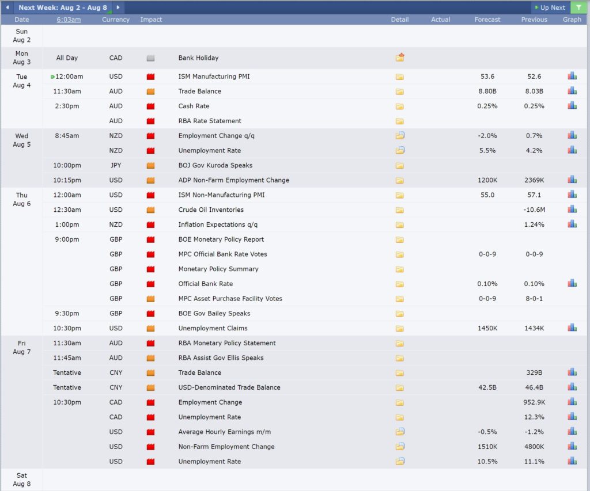Select the Non-Farm Employment Change event
Image resolution: width=590 pixels, height=491 pixels.
226,447
